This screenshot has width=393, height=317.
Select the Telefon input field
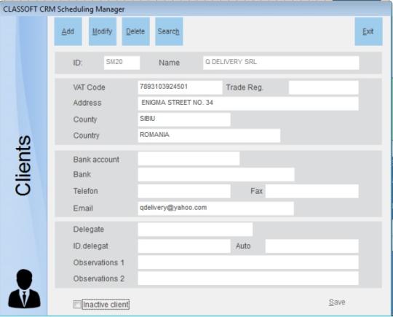(184, 191)
